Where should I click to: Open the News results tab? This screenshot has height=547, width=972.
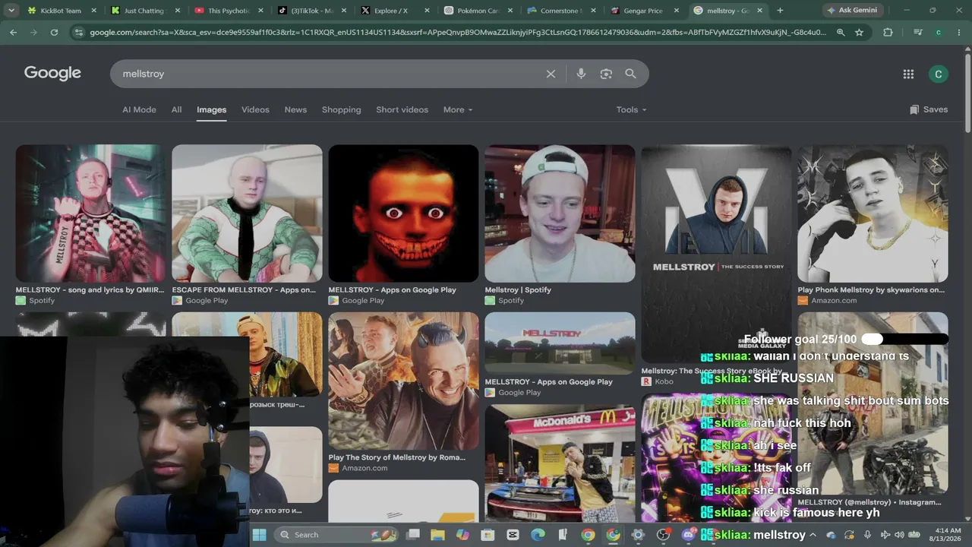(x=295, y=109)
